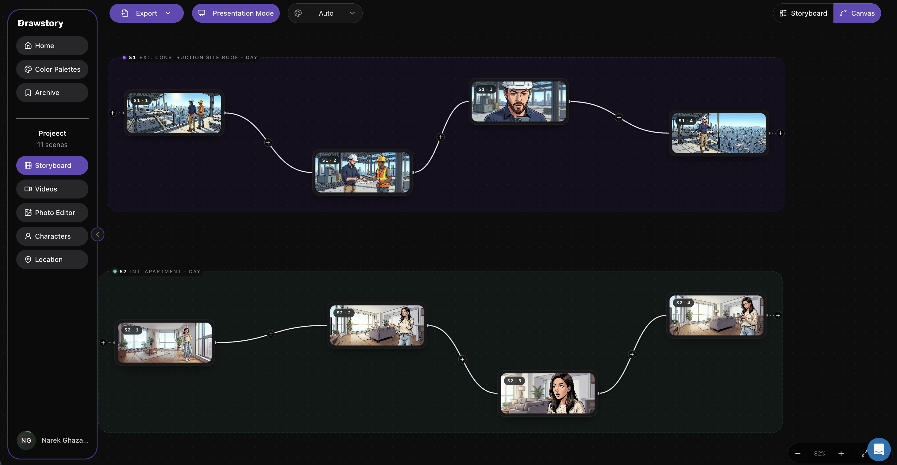
Task: Click S2 INT. APARTMENT - DAY label
Action: (x=157, y=272)
